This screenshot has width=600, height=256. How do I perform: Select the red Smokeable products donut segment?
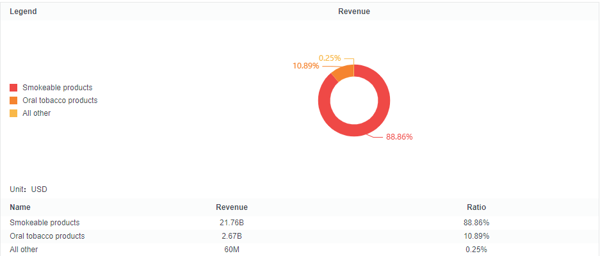coord(354,130)
